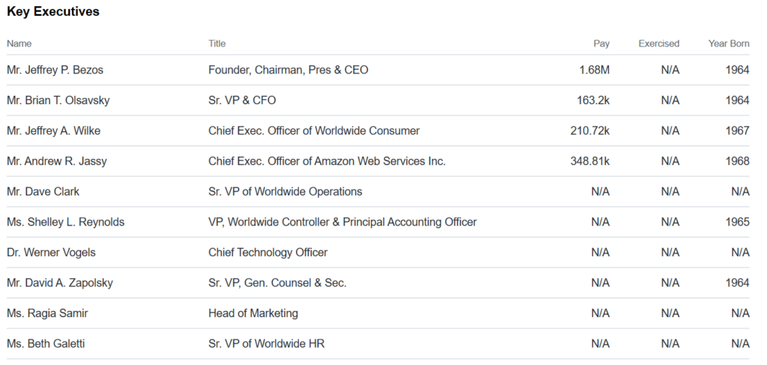
Task: Select the Chief Technology Officer title cell
Action: coord(268,253)
